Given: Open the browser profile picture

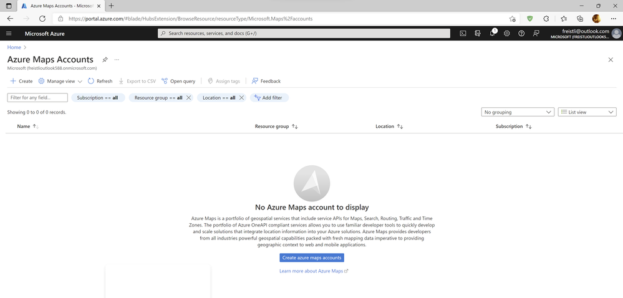Looking at the screenshot, I should click(x=596, y=18).
